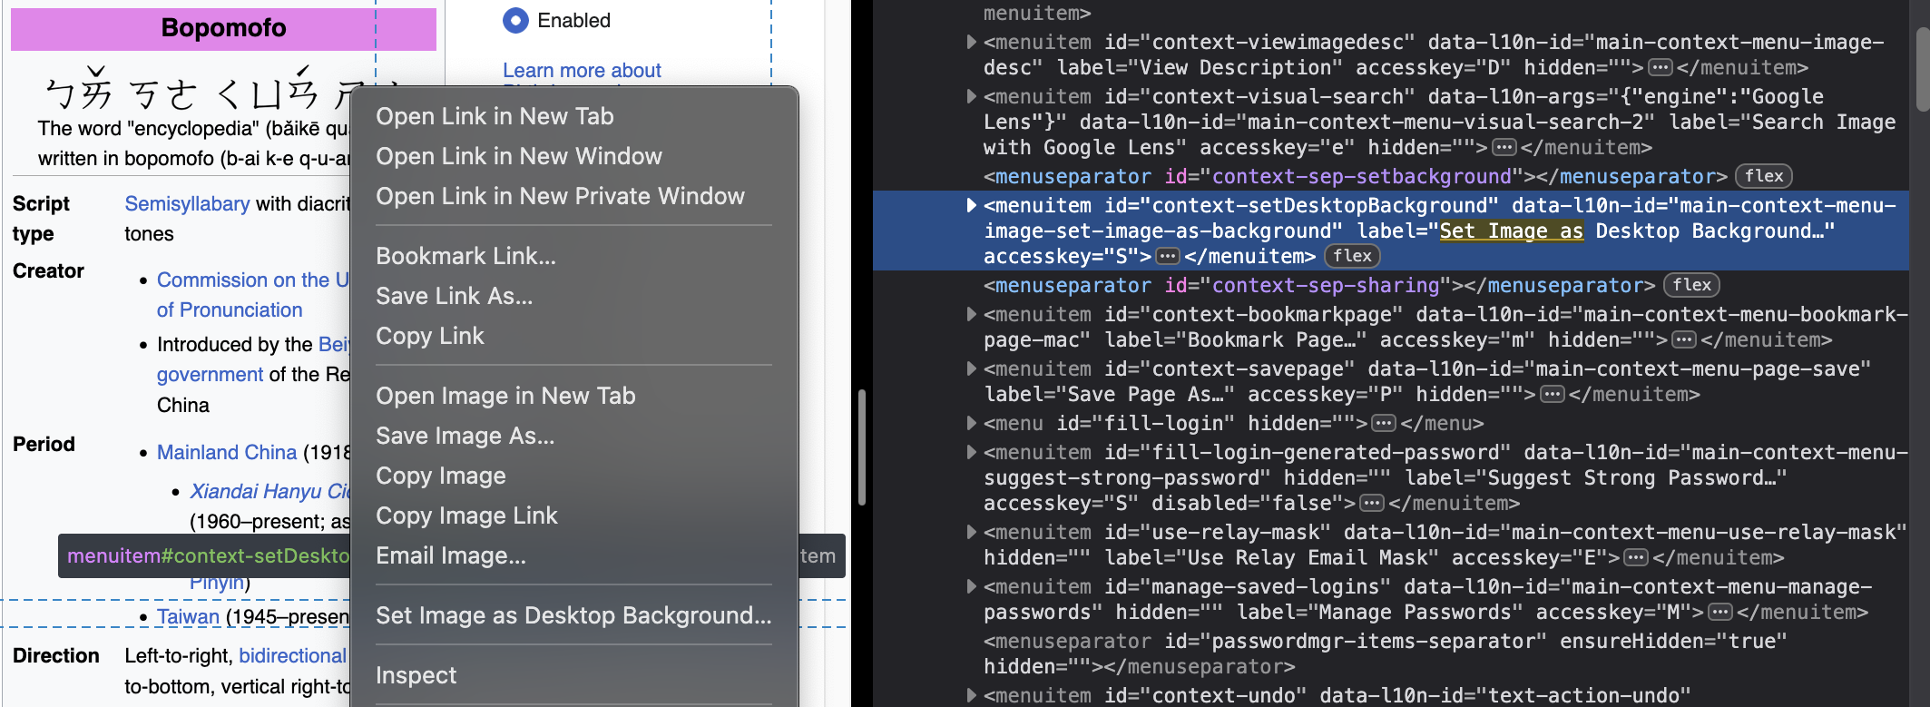Click ellipsis badge in context-bookmarkpage menuitem
The image size is (1930, 707).
coord(1684,340)
